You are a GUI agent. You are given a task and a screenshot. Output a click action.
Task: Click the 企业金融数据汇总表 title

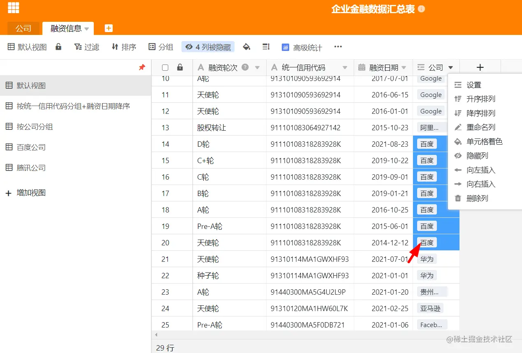[x=373, y=9]
